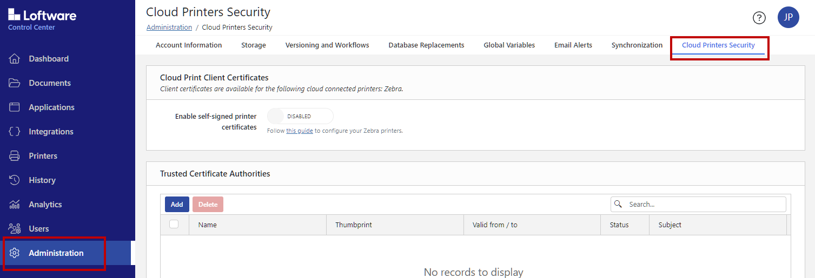Open 'this guide' link for Zebra printers

[x=299, y=131]
